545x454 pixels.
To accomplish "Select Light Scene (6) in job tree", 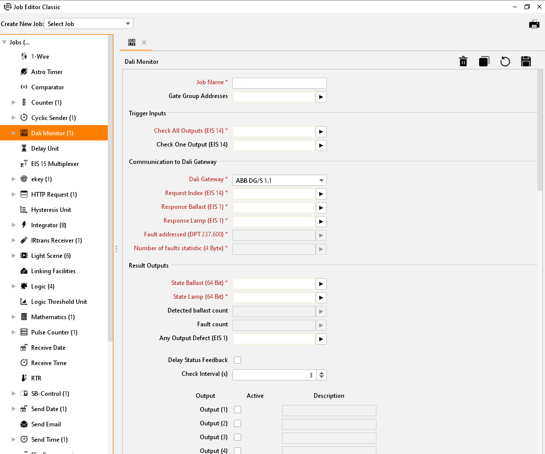I will (x=51, y=256).
